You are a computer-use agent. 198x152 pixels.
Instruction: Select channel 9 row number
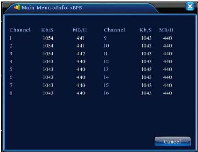tap(105, 38)
